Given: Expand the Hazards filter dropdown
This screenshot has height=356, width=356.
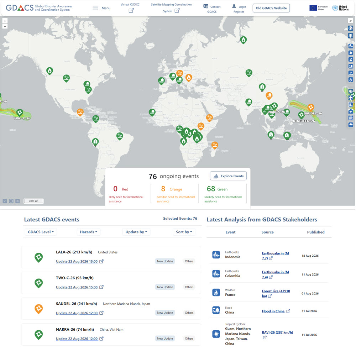Looking at the screenshot, I should 89,232.
